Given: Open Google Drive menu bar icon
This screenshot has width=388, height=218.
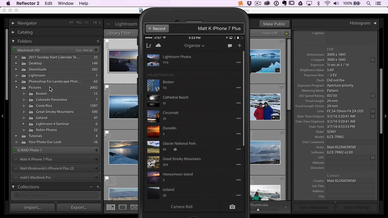Looking at the screenshot, I should tap(300, 3).
